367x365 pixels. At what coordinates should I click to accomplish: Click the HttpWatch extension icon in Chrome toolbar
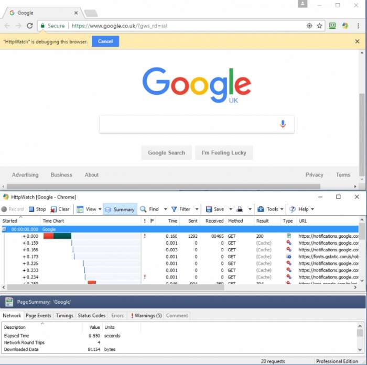click(345, 26)
